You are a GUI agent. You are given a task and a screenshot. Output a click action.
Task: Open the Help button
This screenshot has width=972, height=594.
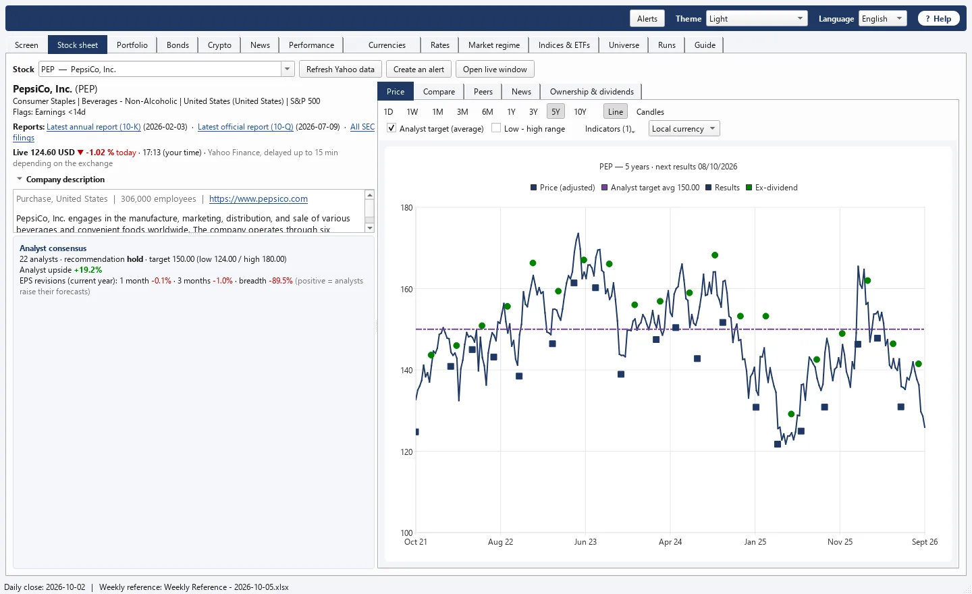click(938, 19)
